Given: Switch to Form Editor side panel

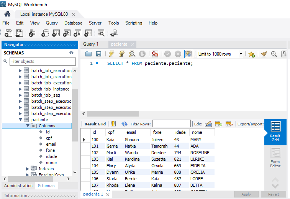Looking at the screenshot, I should [x=275, y=158].
